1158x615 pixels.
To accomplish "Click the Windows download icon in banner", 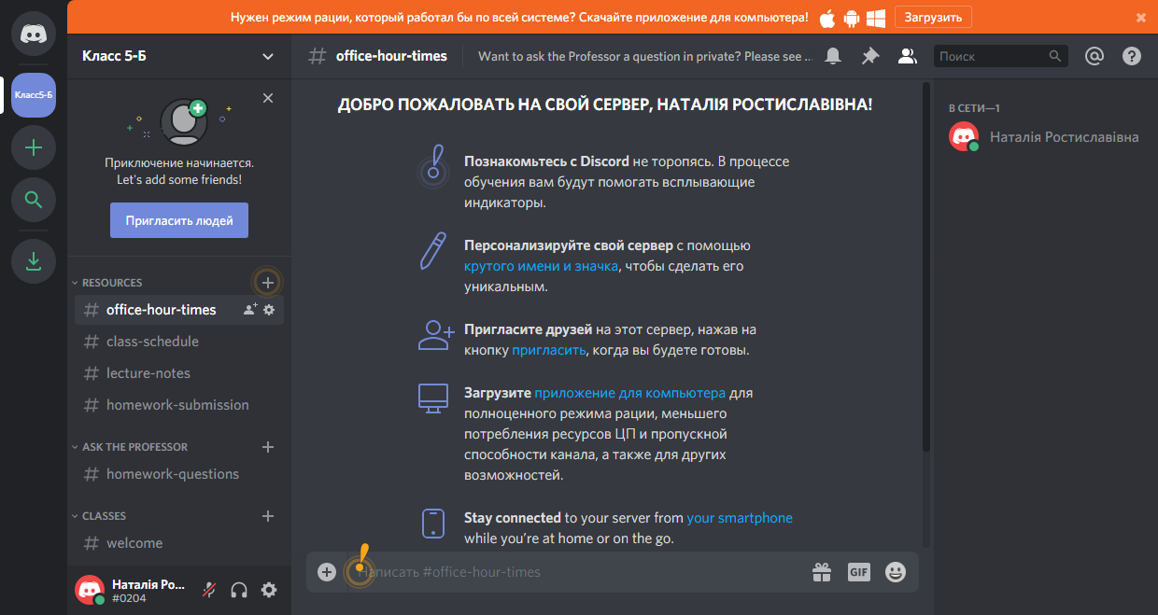I will 876,18.
